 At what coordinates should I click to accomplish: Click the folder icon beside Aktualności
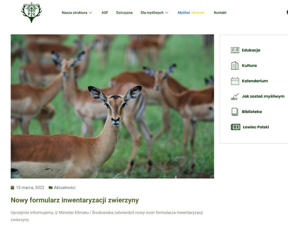(51, 188)
